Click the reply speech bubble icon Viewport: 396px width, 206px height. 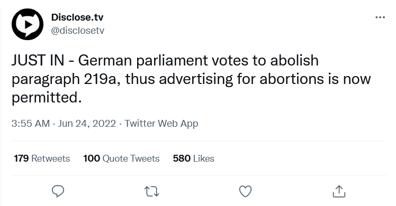58,191
